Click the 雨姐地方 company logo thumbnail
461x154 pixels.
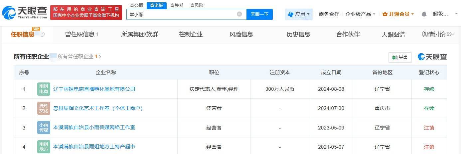[x=44, y=147]
